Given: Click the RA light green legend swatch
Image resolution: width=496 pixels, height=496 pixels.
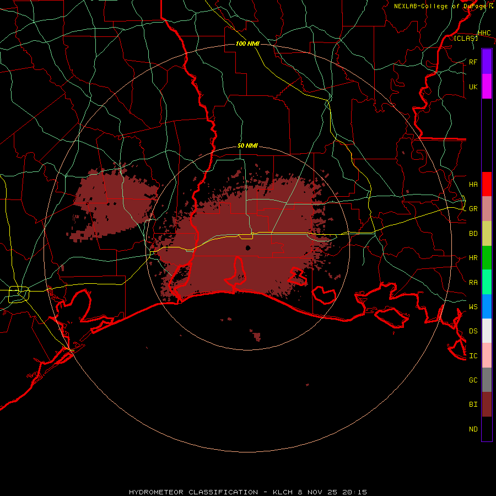Looking at the screenshot, I should tap(487, 282).
